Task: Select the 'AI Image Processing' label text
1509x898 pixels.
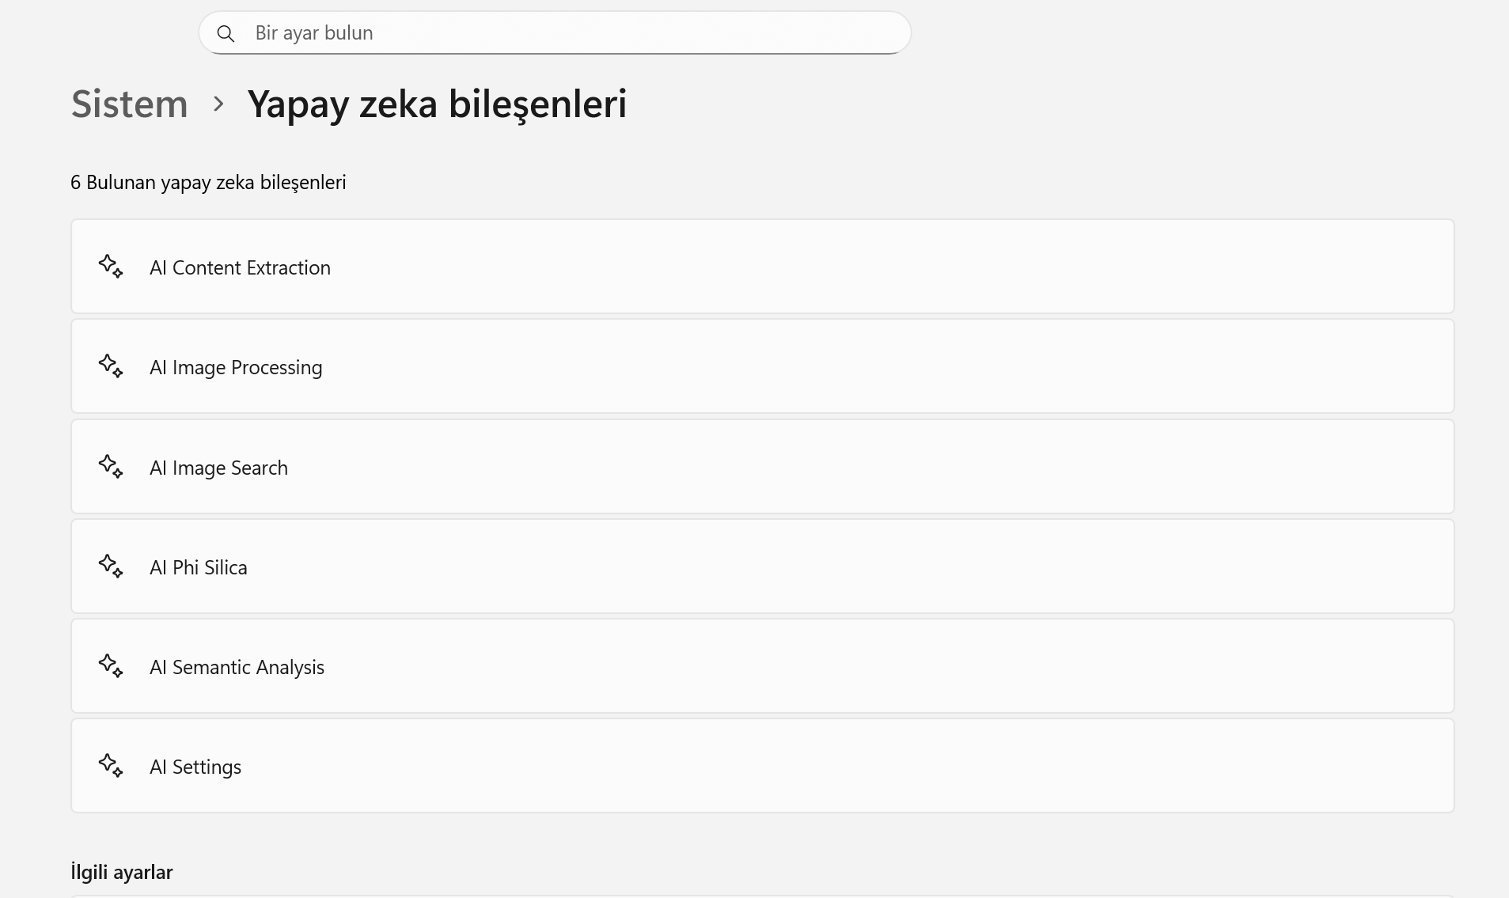Action: tap(236, 367)
